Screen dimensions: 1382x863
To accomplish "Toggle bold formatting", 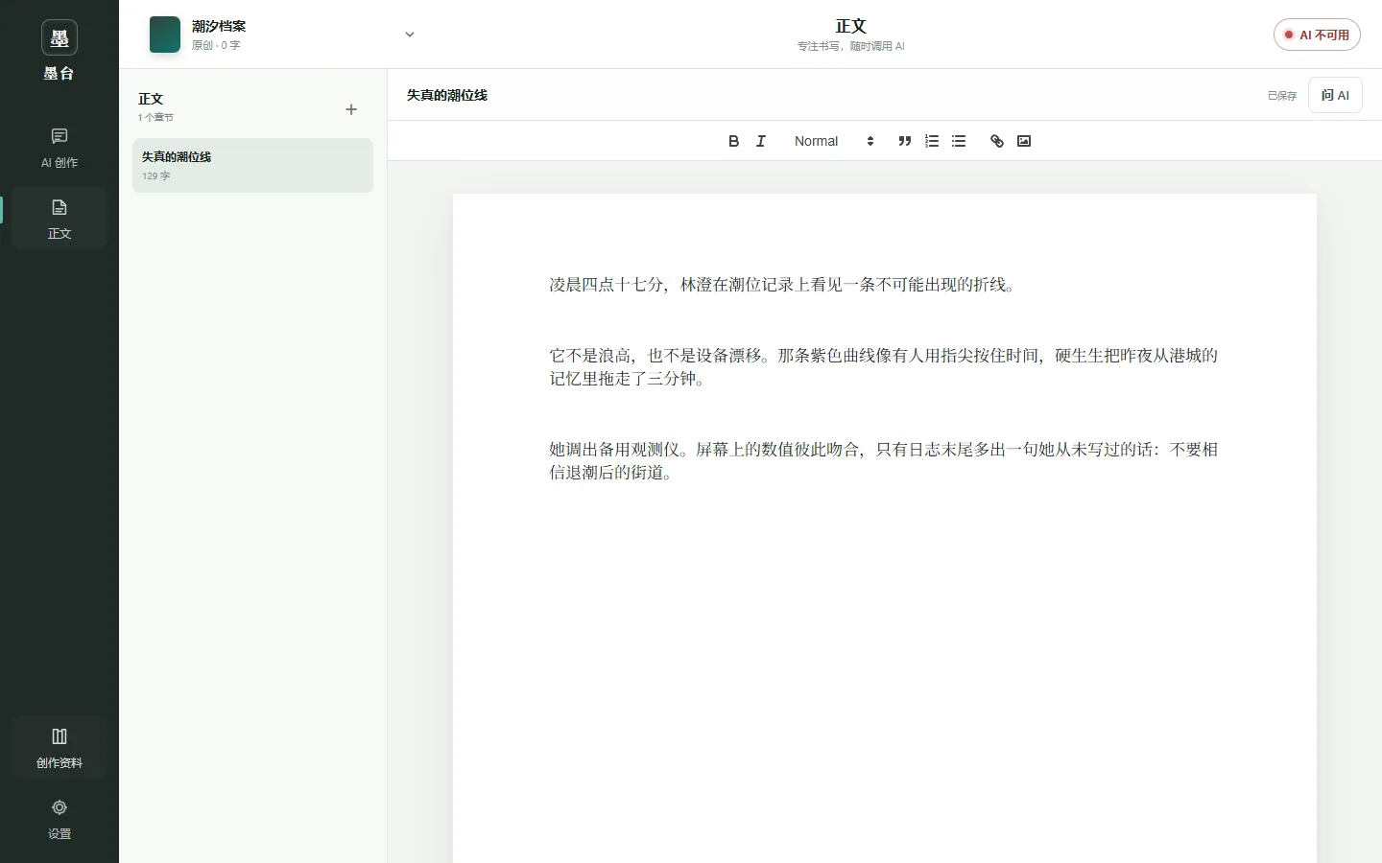I will point(734,141).
